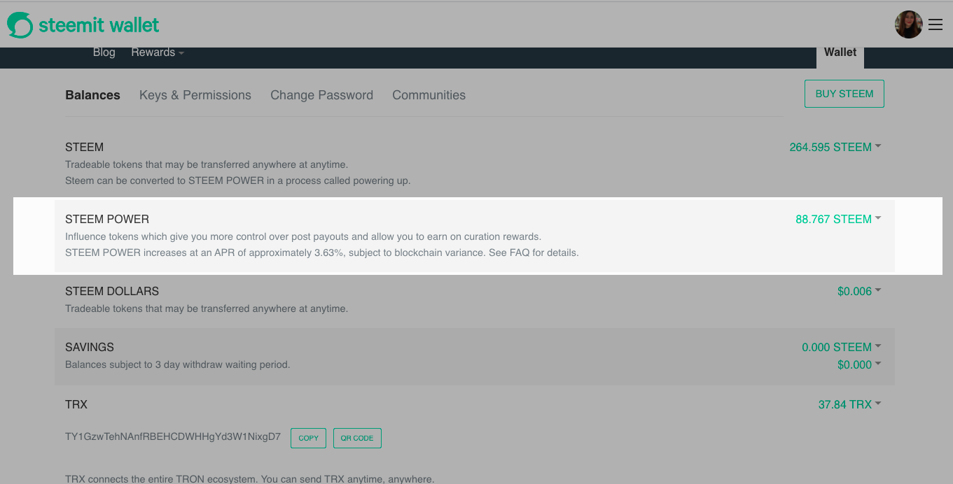Expand the 264.595 STEEM balance dropdown

835,147
